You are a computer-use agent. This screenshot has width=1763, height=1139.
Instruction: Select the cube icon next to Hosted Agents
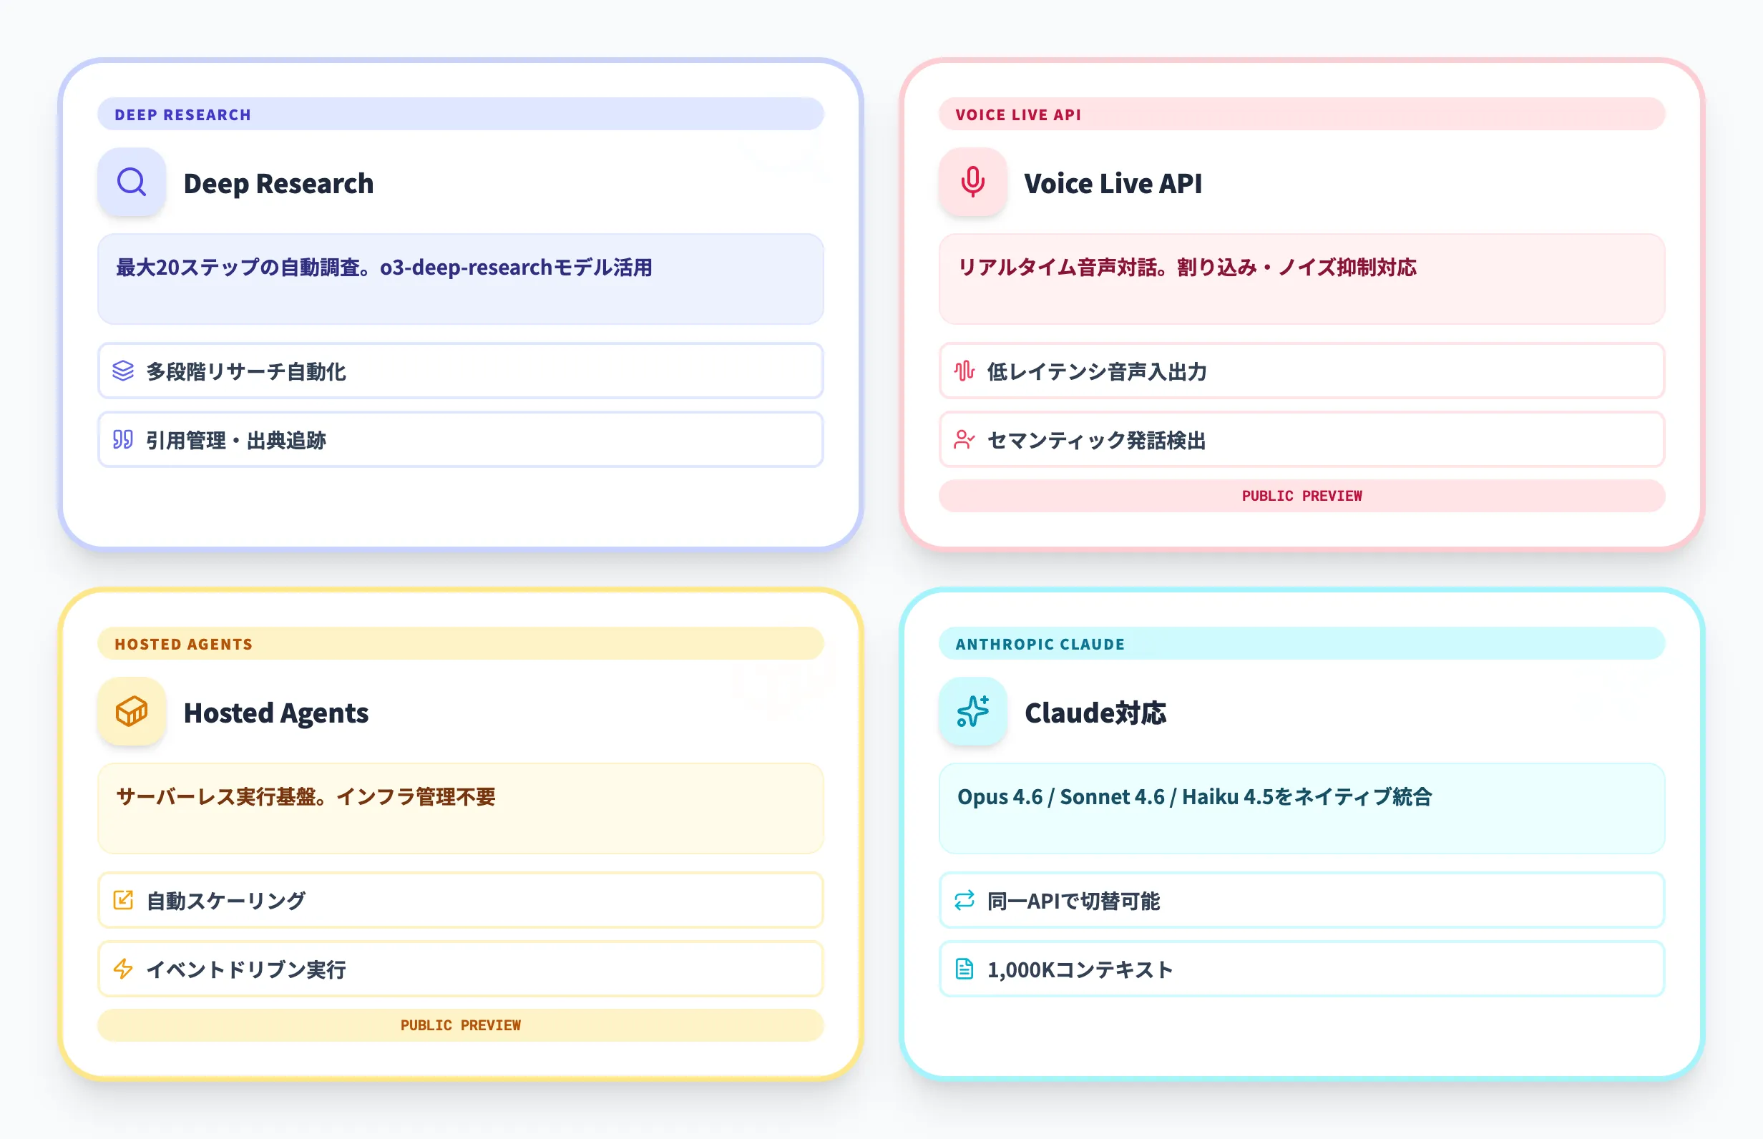(x=133, y=711)
